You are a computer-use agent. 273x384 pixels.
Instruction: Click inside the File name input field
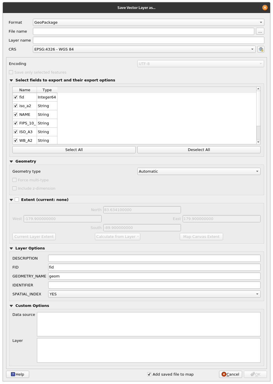click(143, 31)
